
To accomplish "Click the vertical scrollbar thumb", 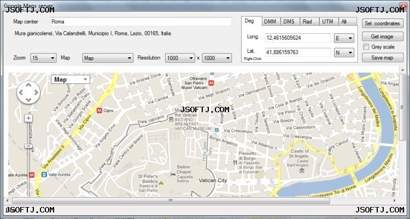I will pos(402,107).
